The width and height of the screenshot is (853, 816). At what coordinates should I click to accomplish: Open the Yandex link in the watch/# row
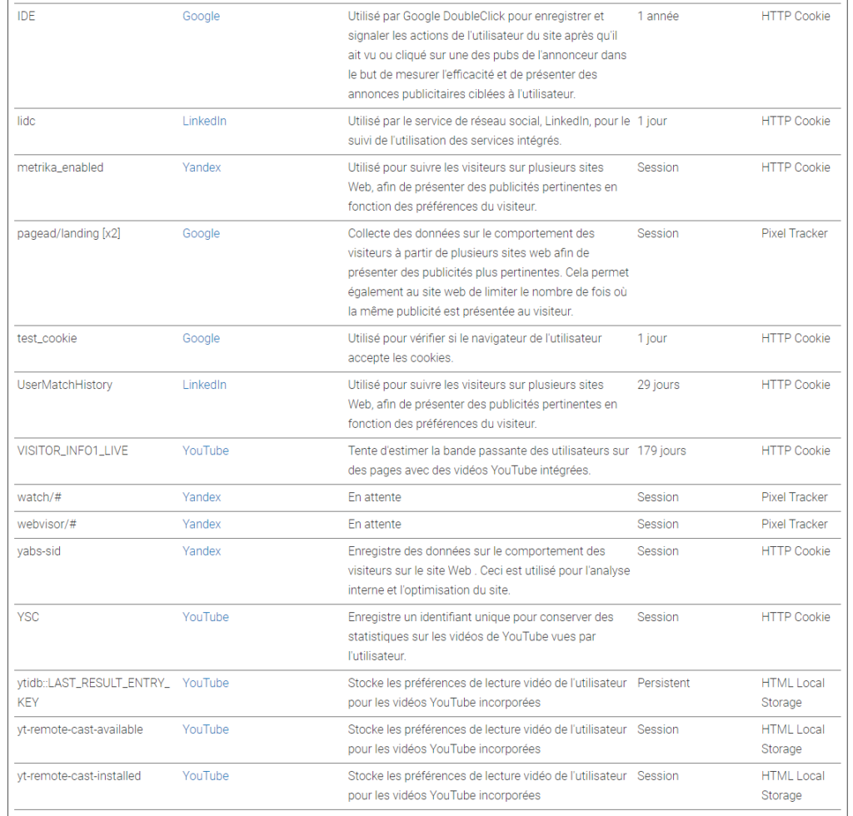tap(202, 497)
